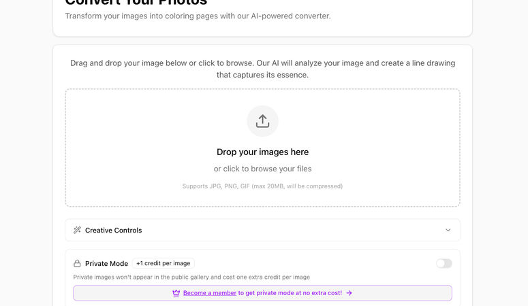
Task: Click the Creative Controls label
Action: tap(113, 231)
